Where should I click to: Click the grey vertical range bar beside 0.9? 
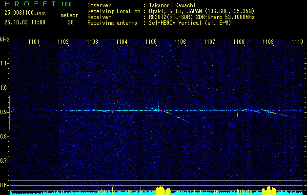[x=9, y=113]
